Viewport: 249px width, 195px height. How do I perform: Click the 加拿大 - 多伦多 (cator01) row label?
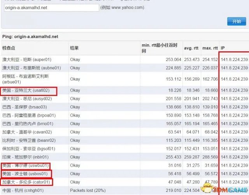(26, 182)
